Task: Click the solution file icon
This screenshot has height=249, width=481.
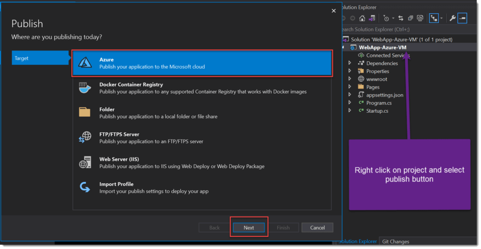Action: pyautogui.click(x=346, y=39)
